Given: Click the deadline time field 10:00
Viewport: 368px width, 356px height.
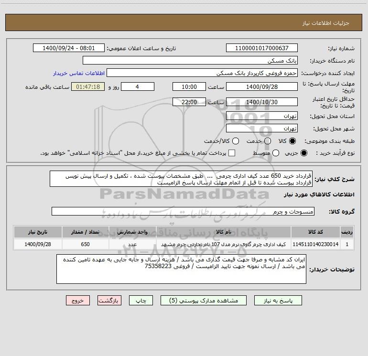Looking at the screenshot, I should (189, 87).
